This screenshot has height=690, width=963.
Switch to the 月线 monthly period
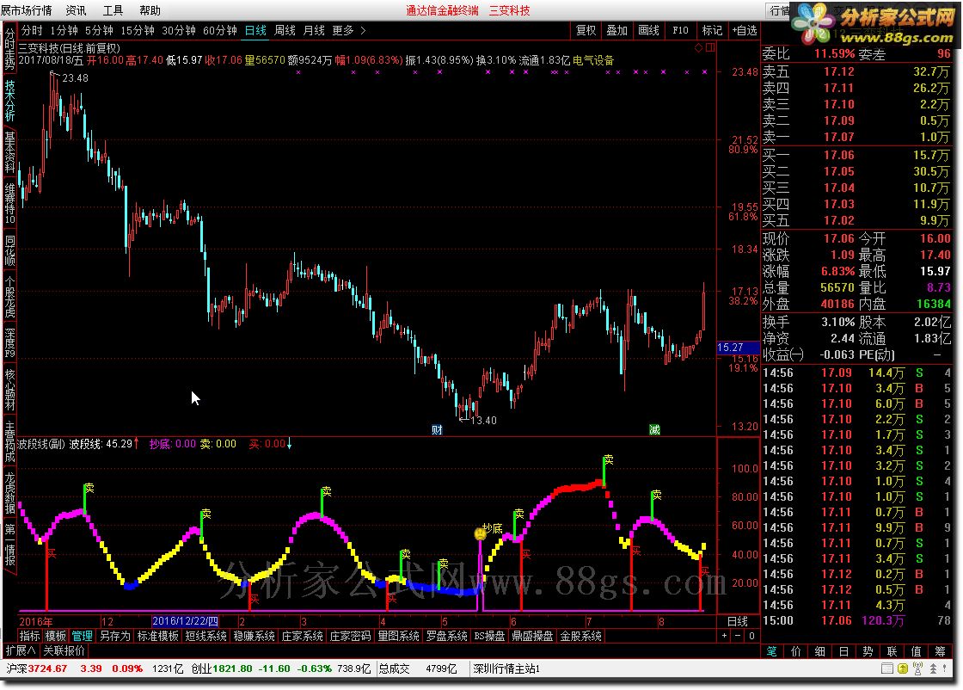coord(314,30)
